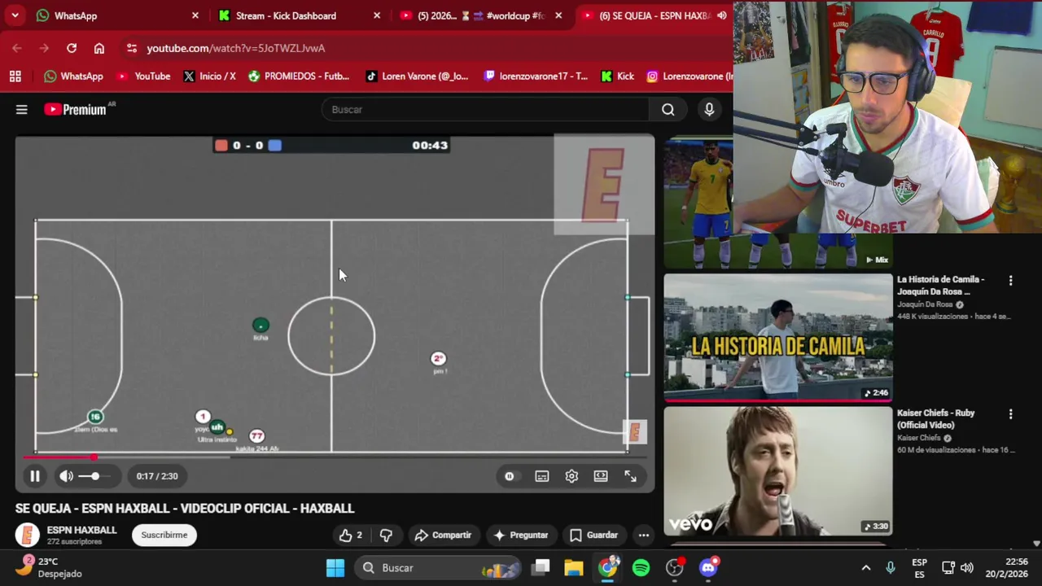Viewport: 1042px width, 586px height.
Task: Mute tab via speaker icon on active tab
Action: click(x=722, y=15)
